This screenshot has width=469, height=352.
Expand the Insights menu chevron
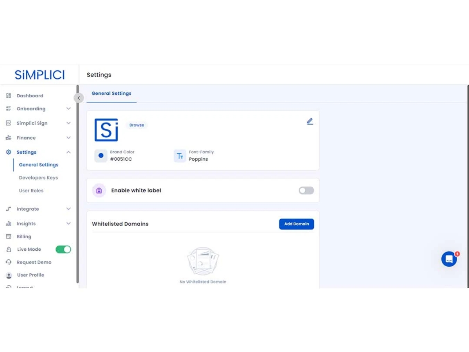pyautogui.click(x=68, y=224)
